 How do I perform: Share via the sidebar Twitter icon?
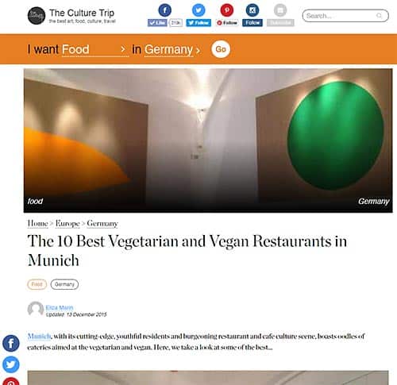(11, 364)
